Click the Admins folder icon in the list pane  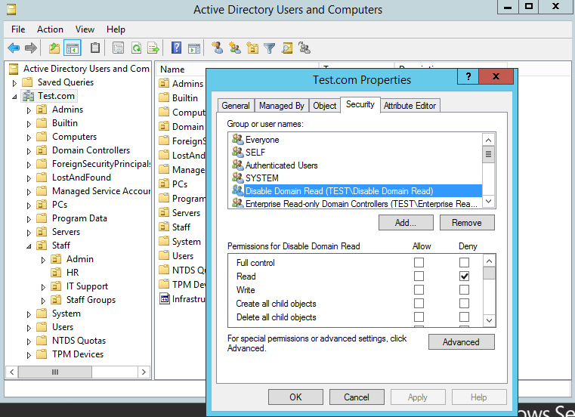click(x=164, y=83)
